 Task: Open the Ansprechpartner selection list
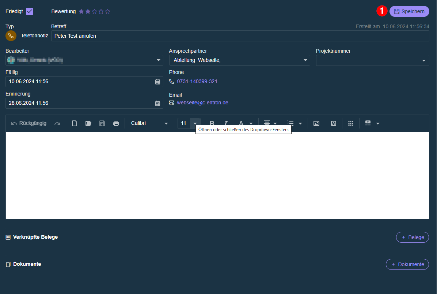pos(305,60)
